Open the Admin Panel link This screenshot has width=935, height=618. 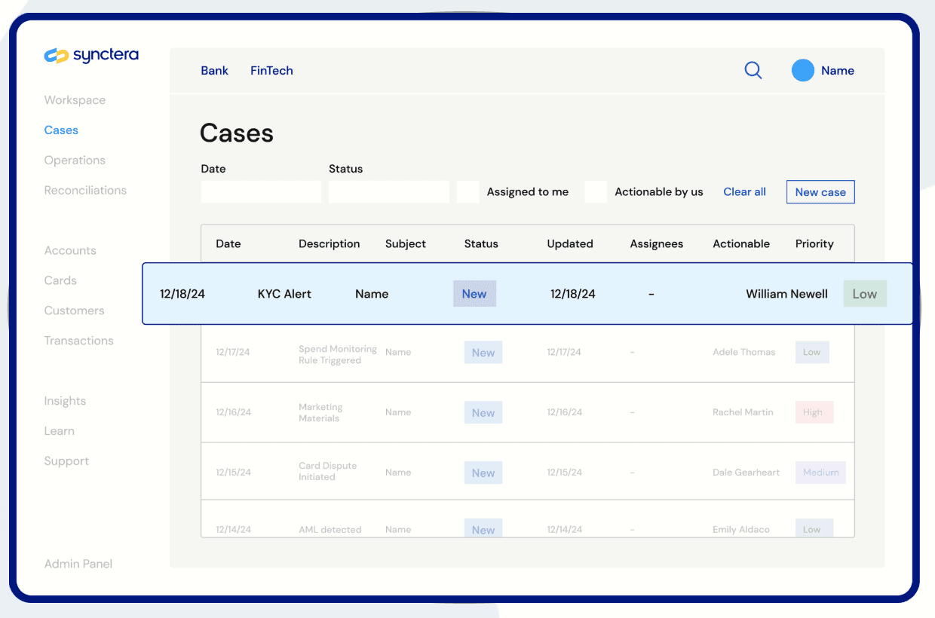click(x=78, y=564)
